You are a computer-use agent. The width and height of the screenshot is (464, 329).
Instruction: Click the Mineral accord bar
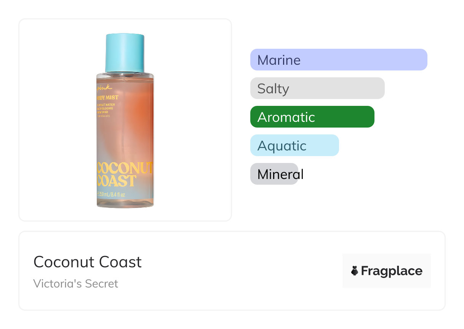[274, 174]
